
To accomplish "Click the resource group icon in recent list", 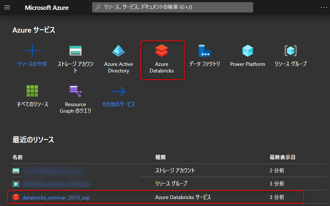I will click(16, 184).
